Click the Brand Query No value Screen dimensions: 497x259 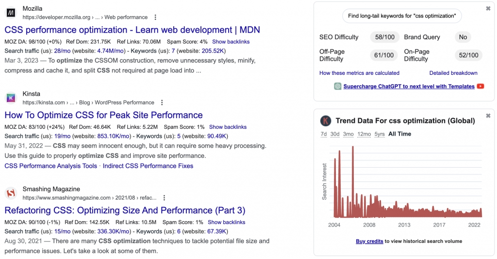(x=463, y=37)
